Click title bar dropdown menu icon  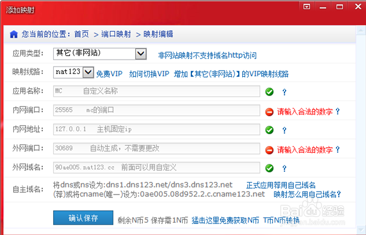click(306, 6)
